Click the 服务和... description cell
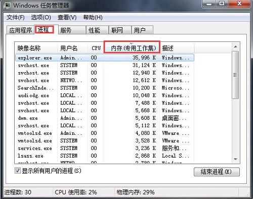The image size is (253, 199). [175, 148]
